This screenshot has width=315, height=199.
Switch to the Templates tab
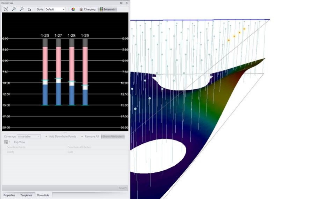[x=26, y=195]
